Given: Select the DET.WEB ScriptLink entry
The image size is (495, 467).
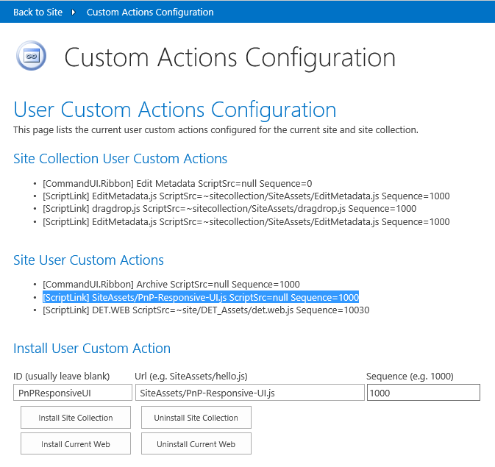Looking at the screenshot, I should tap(205, 310).
